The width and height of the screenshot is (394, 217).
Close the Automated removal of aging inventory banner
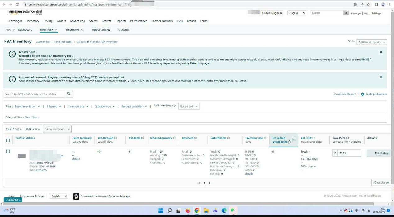[381, 77]
